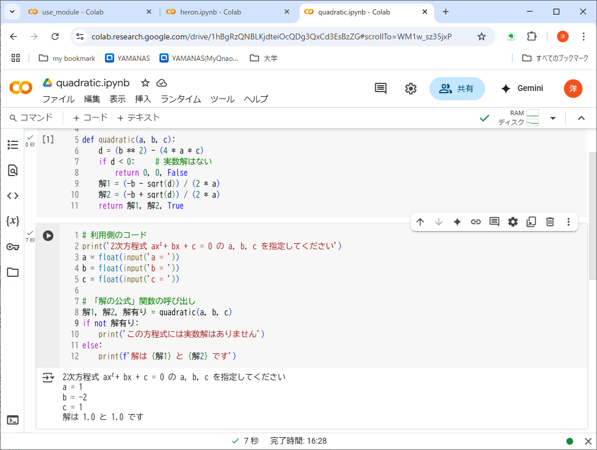Add a text cell with テキスト
This screenshot has height=450, width=597.
click(x=139, y=118)
